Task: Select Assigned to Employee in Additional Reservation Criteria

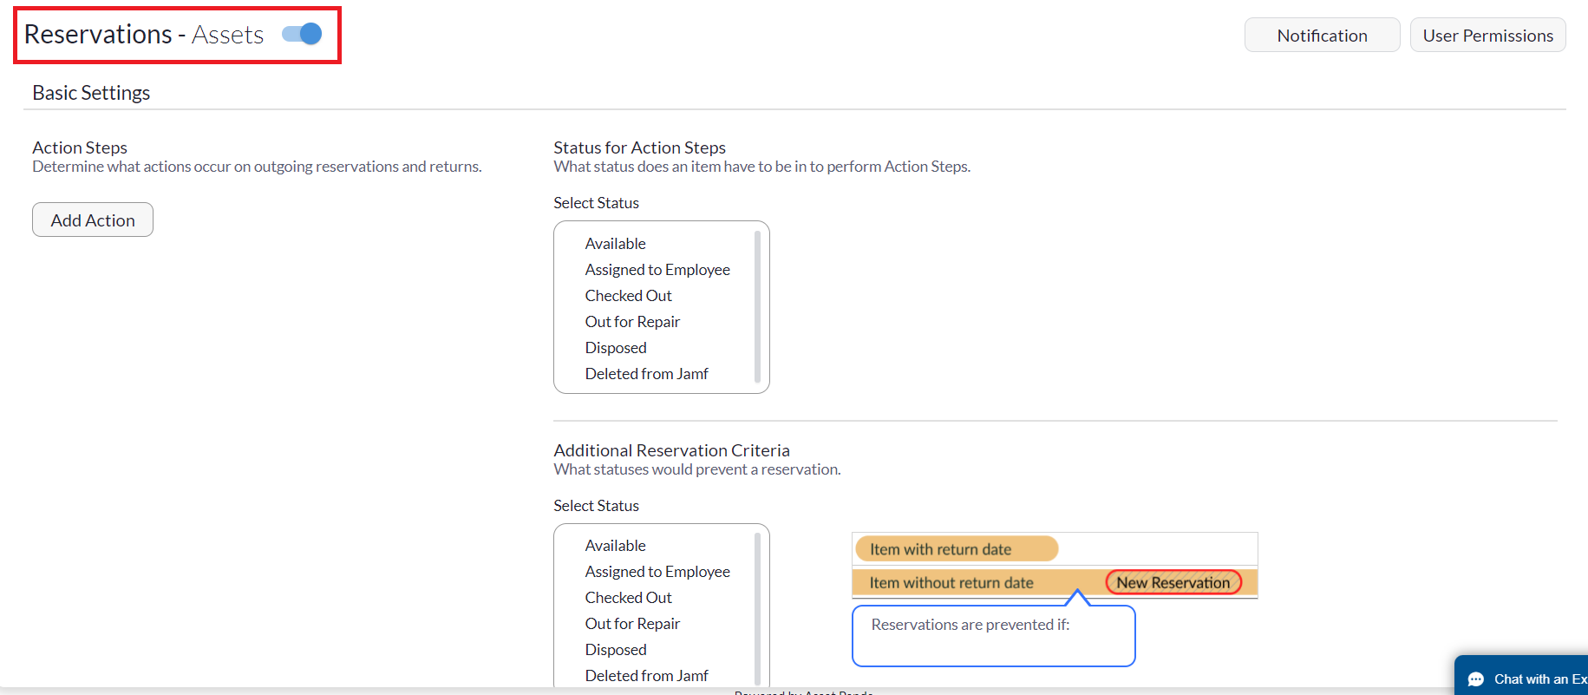Action: pos(657,572)
